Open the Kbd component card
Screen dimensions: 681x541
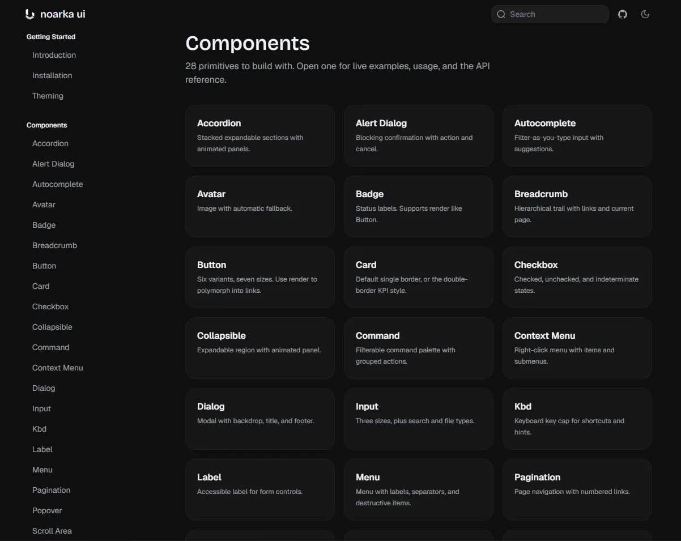tap(577, 419)
